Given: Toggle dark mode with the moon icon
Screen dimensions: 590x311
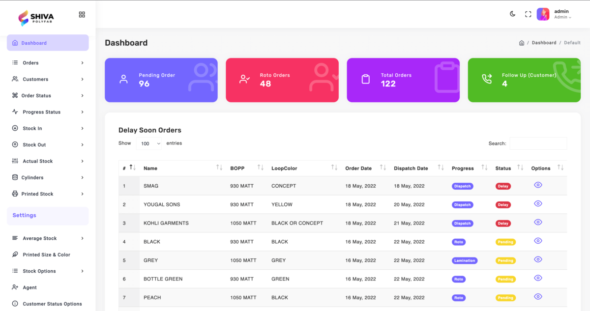Looking at the screenshot, I should tap(512, 14).
